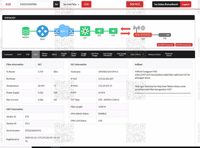This screenshot has width=200, height=148.
Task: Click the OLT Type value ZTE - ZXPON C300v2
Action: tap(109, 100)
